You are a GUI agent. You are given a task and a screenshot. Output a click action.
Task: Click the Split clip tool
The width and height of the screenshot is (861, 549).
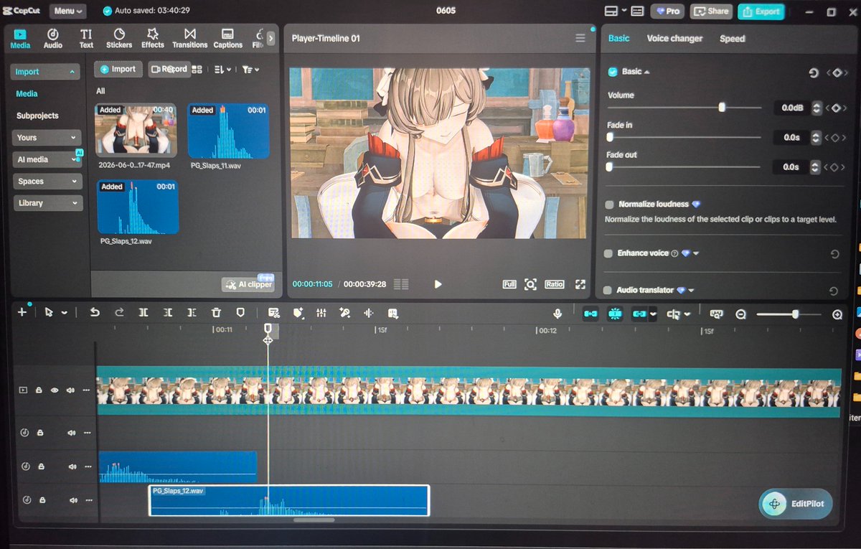143,313
